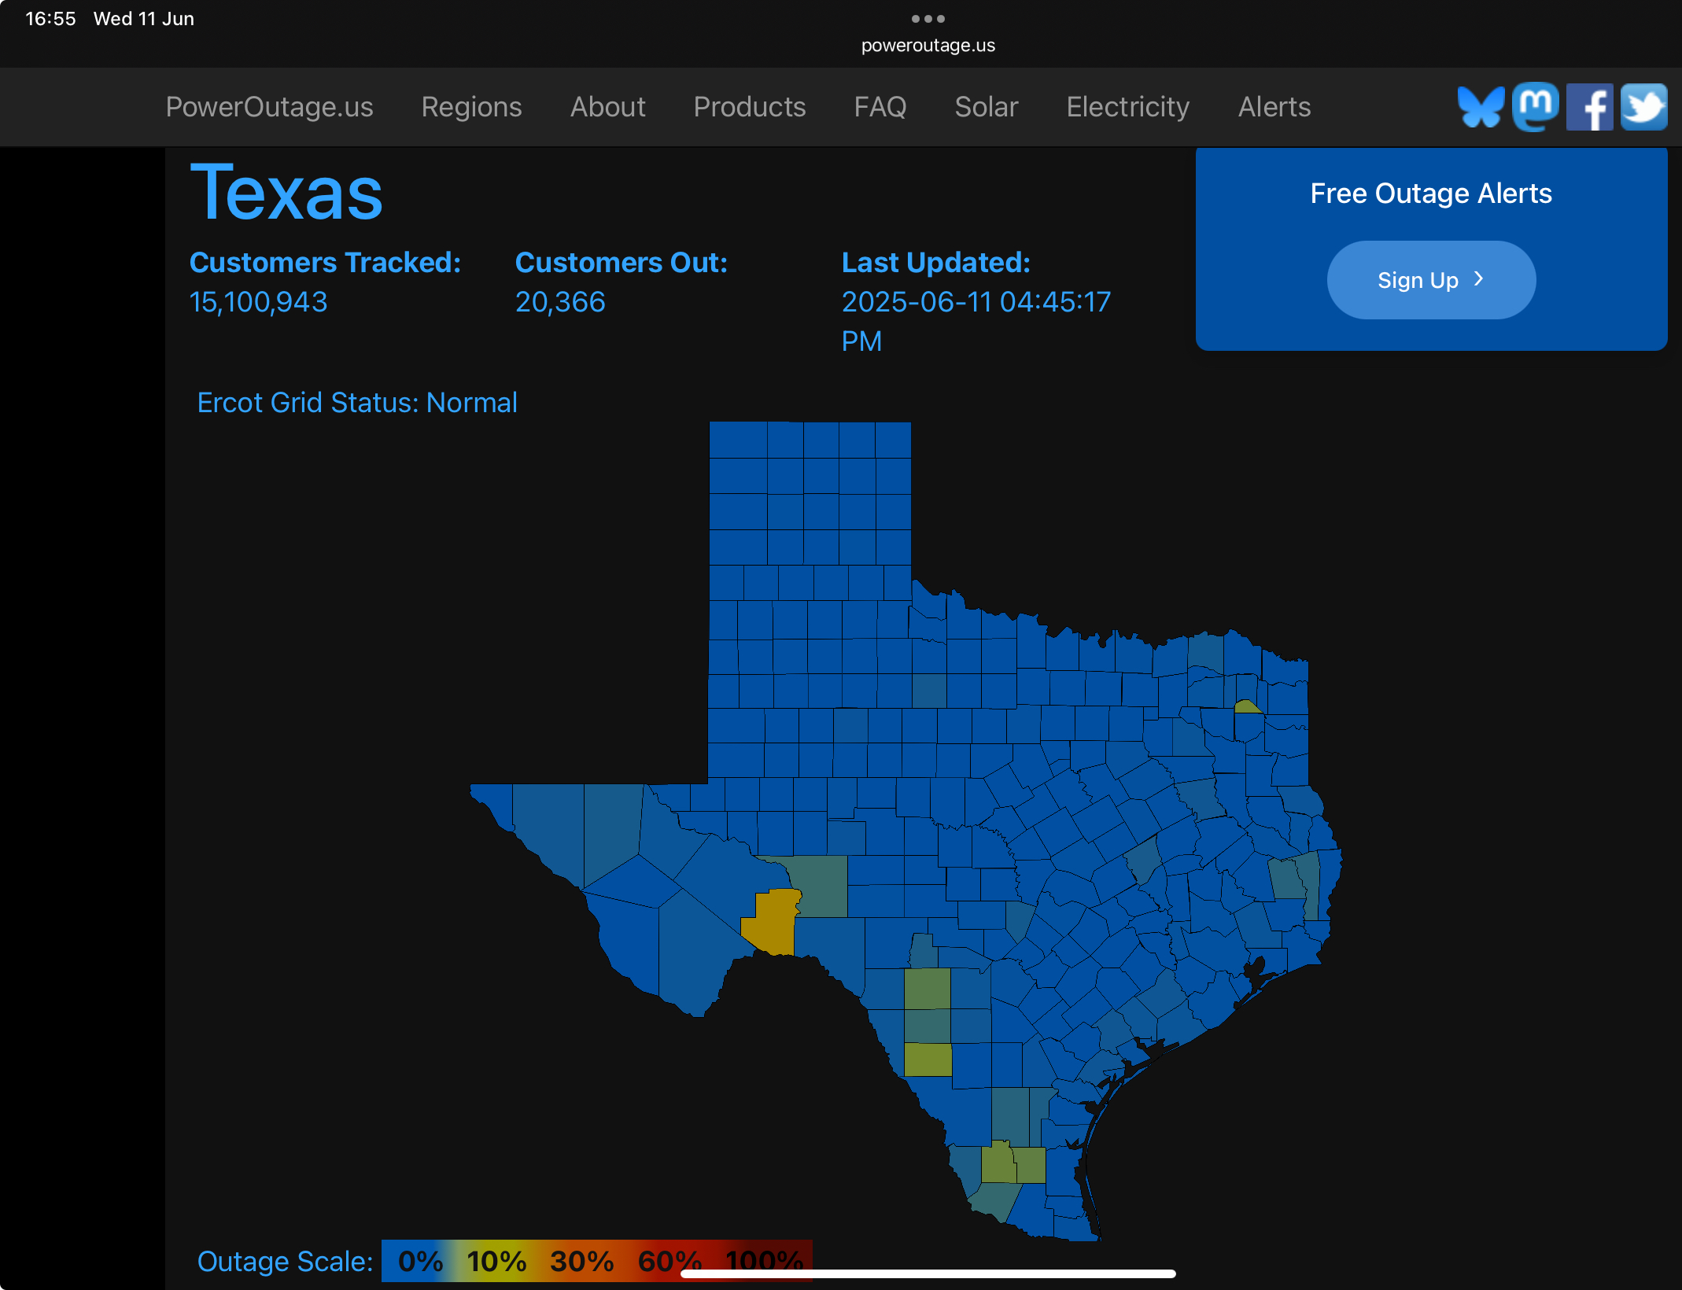Select the 100% dark red scale swatch
Screen dimensions: 1682x1290
(765, 1261)
